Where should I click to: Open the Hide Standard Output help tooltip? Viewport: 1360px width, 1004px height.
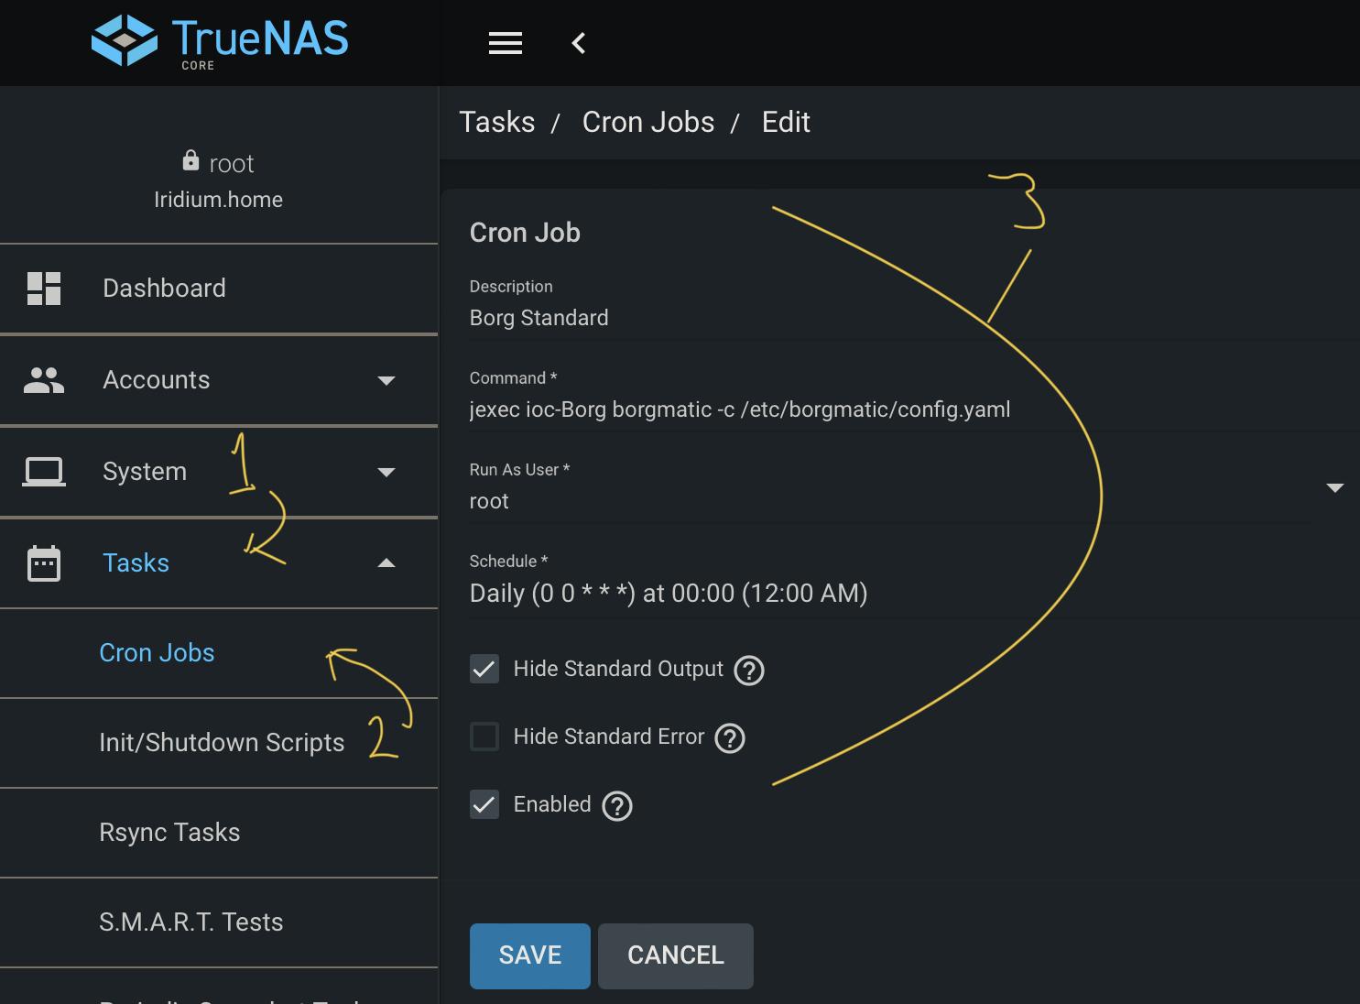point(747,670)
